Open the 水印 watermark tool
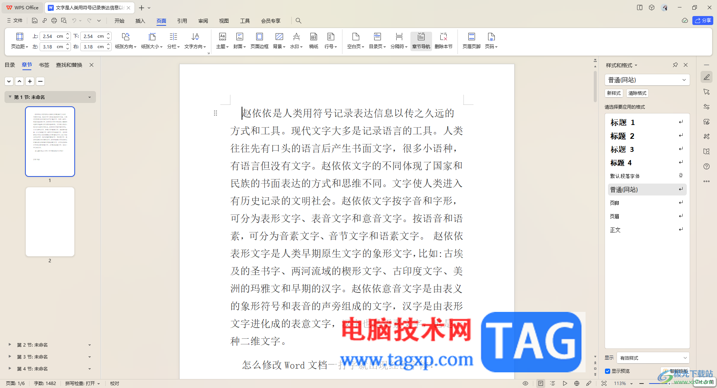717x388 pixels. 296,41
